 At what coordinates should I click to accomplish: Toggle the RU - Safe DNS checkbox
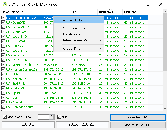coord(3,88)
